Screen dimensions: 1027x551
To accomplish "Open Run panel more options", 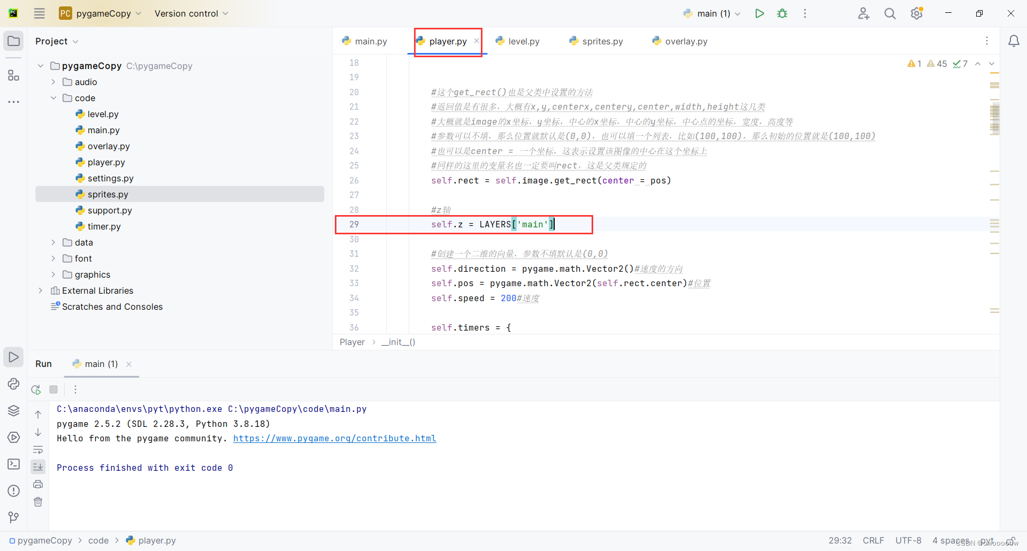I will point(75,389).
